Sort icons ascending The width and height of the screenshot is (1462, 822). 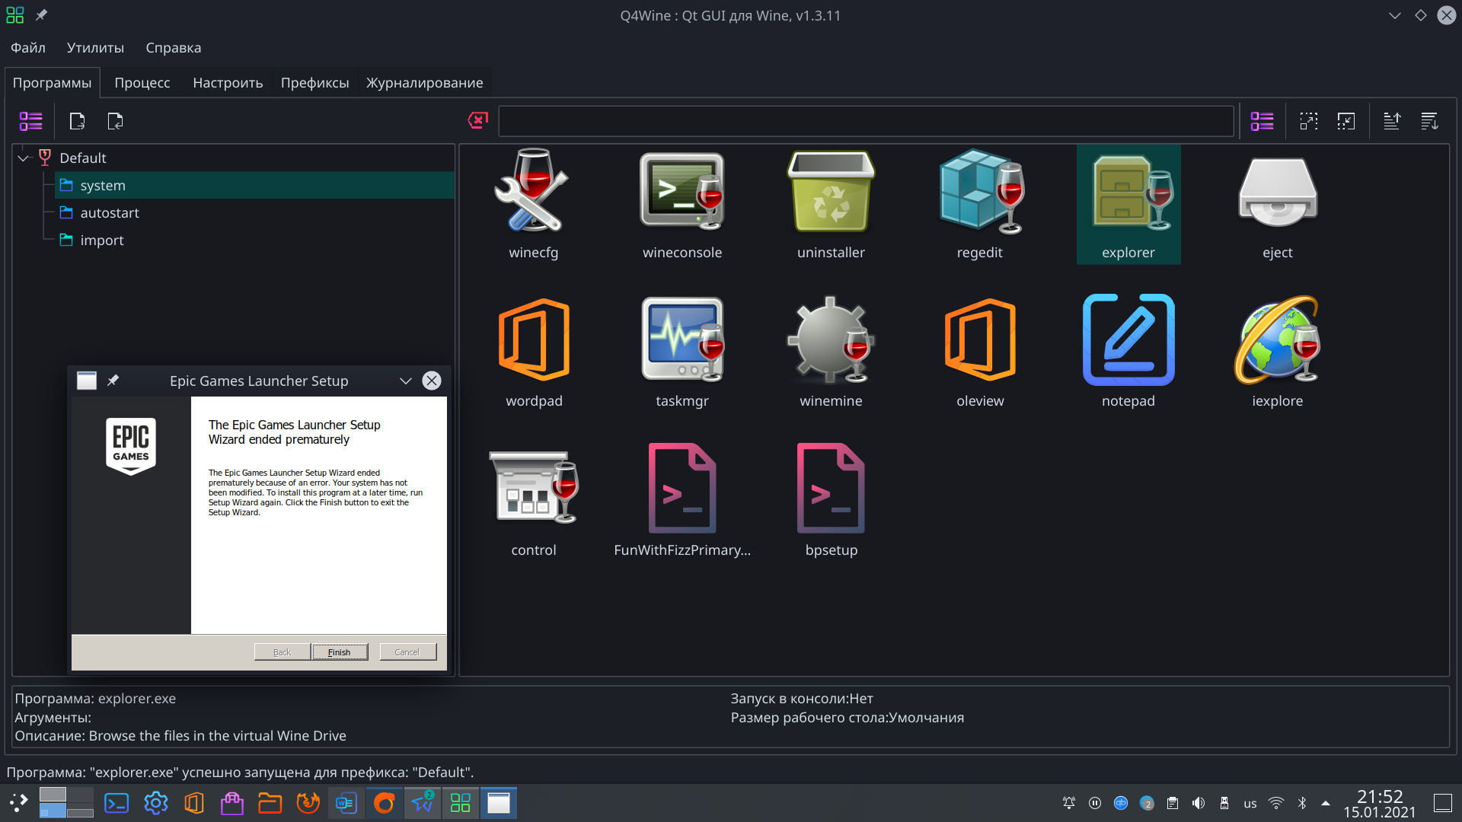click(x=1392, y=120)
